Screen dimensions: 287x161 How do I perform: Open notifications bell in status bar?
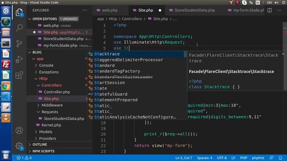(x=280, y=158)
